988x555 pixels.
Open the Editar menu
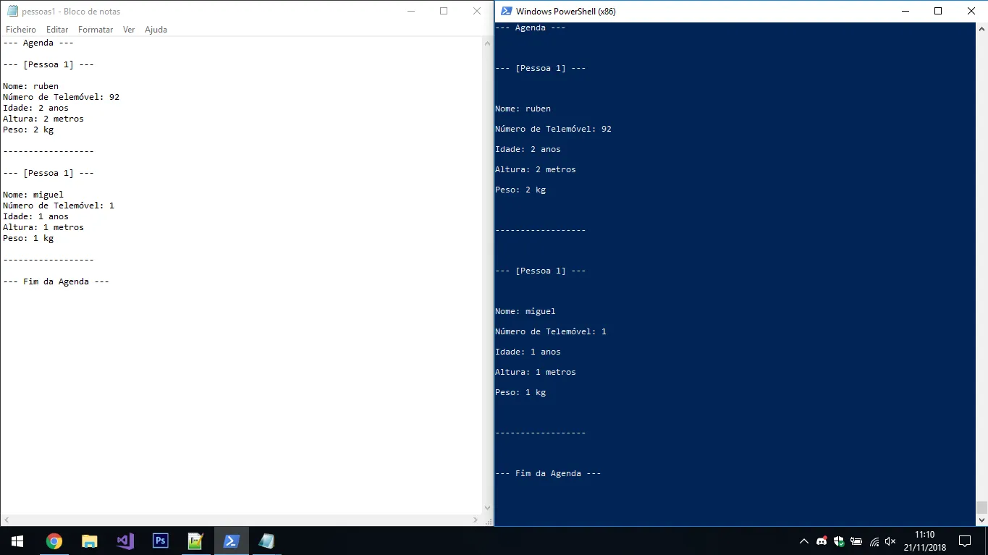(x=57, y=30)
